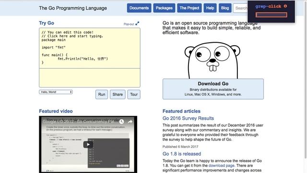This screenshot has height=173, width=307.
Task: Click the grep-click info icon
Action: 285,6
